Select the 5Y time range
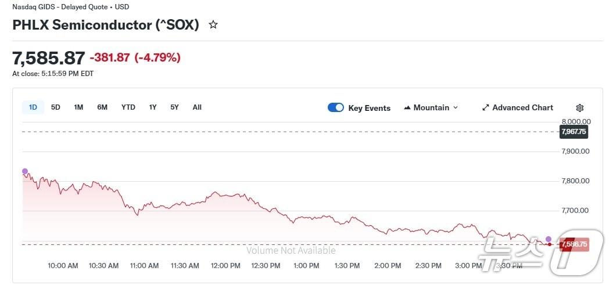The width and height of the screenshot is (613, 285). tap(174, 107)
